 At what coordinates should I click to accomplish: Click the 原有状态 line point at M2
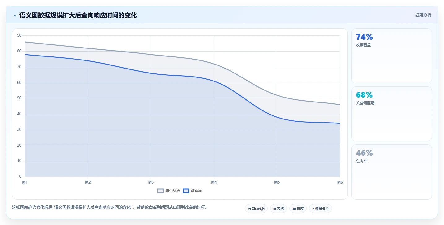tap(88, 48)
